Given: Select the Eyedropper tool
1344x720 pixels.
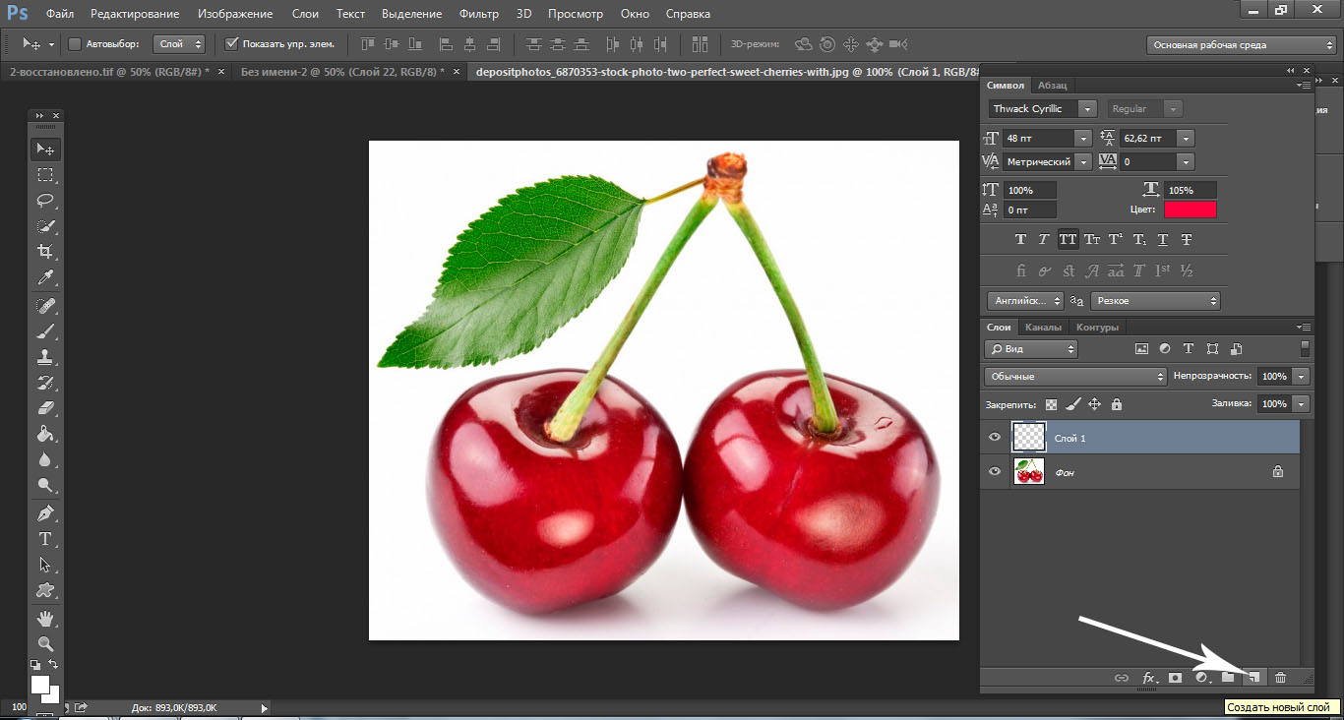Looking at the screenshot, I should point(45,278).
